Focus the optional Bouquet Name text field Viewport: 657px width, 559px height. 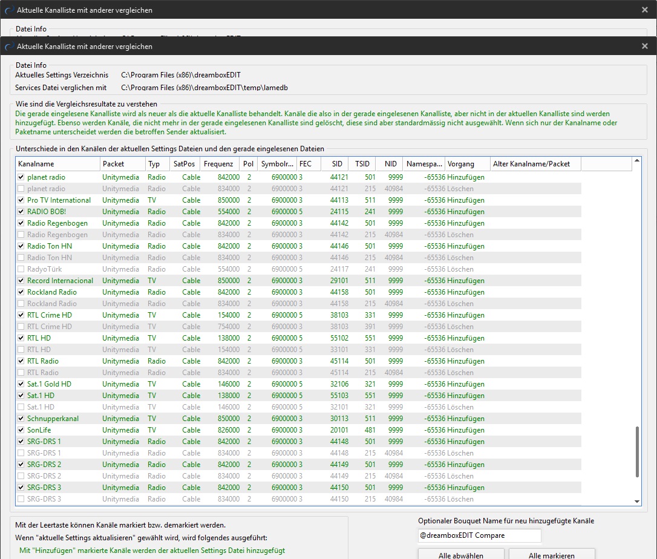pyautogui.click(x=479, y=535)
